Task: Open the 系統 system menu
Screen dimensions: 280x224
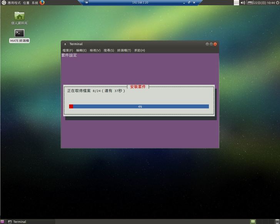Action: pyautogui.click(x=35, y=3)
